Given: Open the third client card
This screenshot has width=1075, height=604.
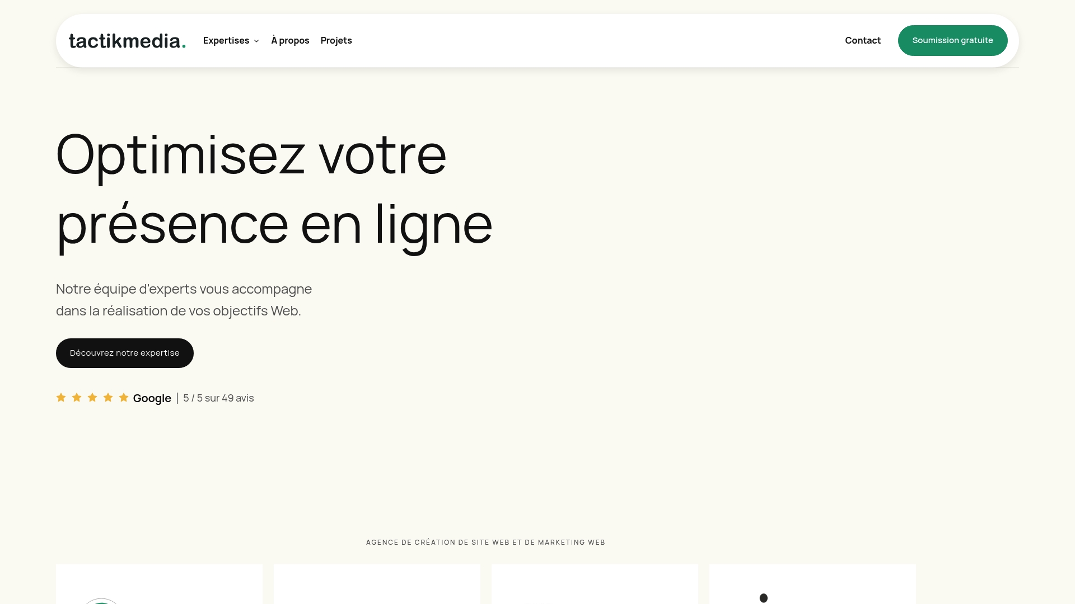Looking at the screenshot, I should 595,584.
